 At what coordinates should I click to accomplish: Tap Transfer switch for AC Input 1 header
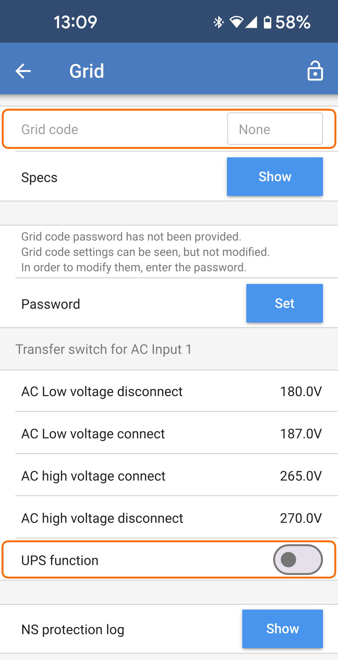point(104,349)
